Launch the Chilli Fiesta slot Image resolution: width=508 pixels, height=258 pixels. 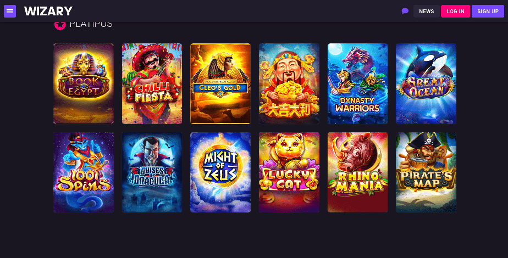pyautogui.click(x=152, y=84)
